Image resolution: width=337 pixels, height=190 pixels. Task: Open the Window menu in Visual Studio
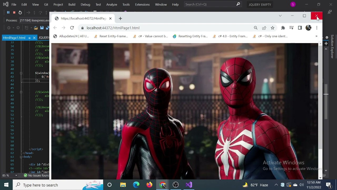[161, 4]
